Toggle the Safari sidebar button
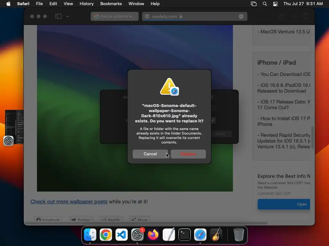The image size is (329, 246). [58, 16]
